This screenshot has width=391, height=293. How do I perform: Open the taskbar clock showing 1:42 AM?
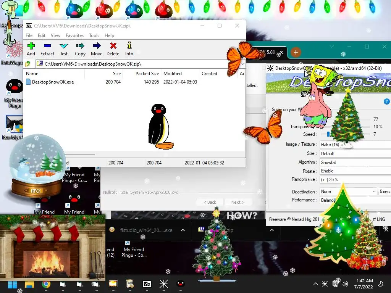pos(364,284)
